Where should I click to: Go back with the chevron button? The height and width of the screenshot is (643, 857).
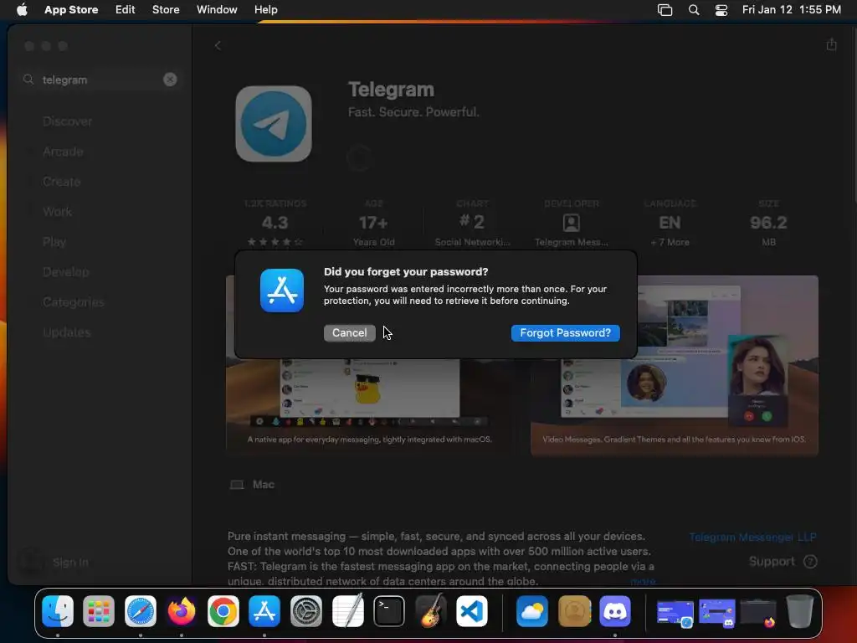click(218, 46)
